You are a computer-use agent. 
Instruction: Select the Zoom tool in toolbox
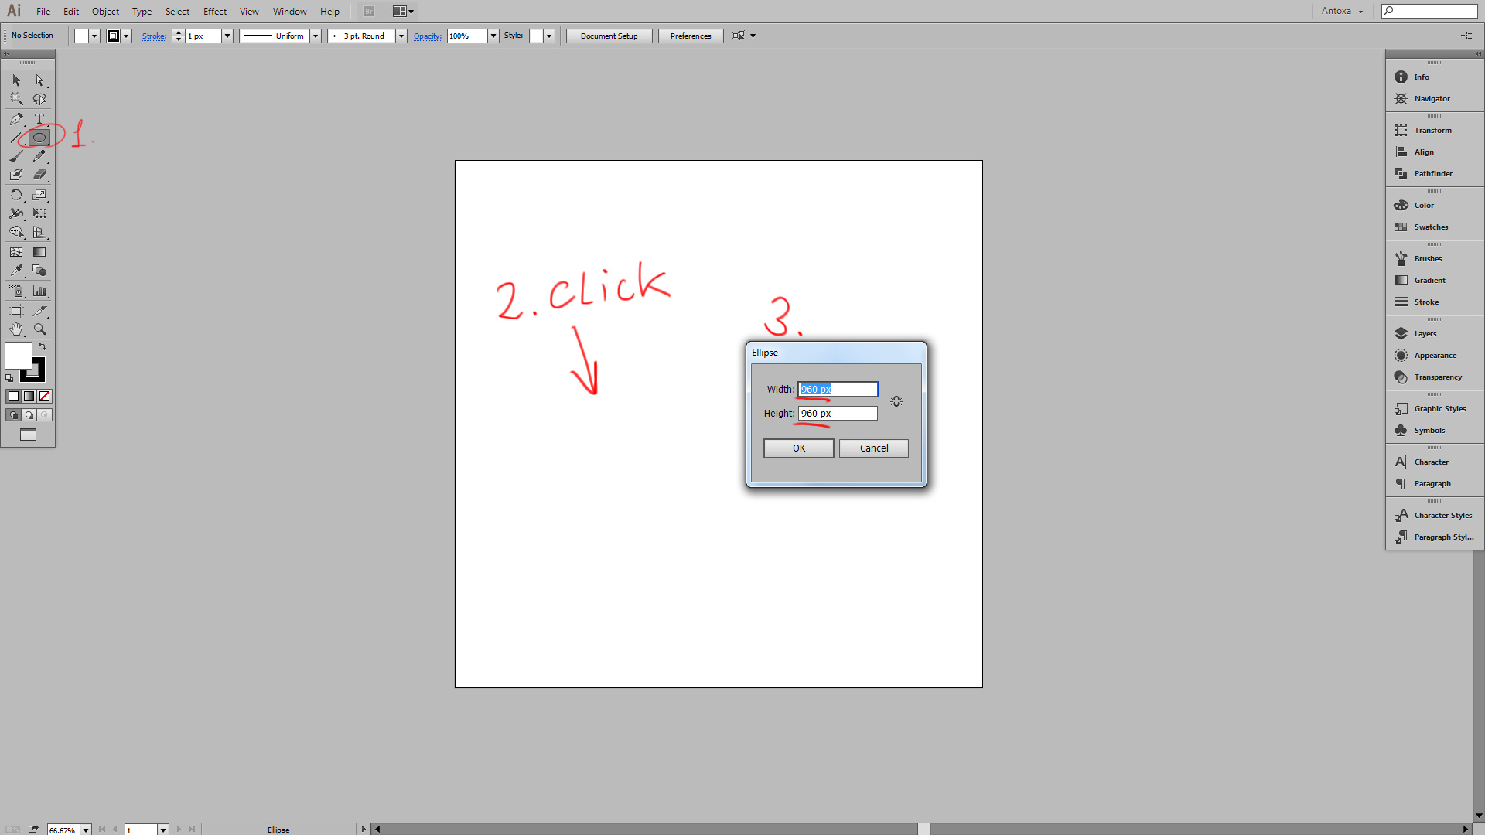point(39,329)
